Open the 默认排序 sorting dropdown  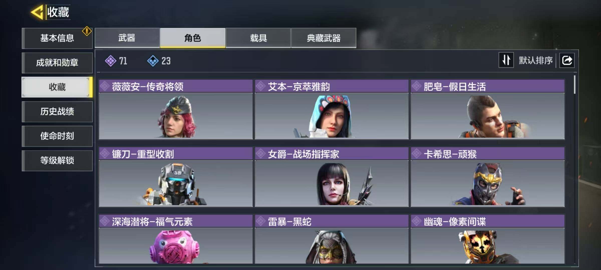point(535,60)
